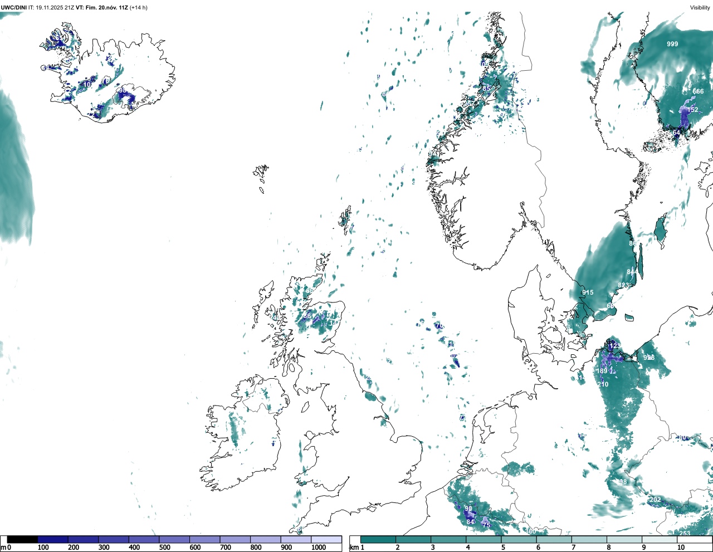The image size is (713, 552).
Task: Click the dark teal 1–2 km legend swatch
Action: (378, 539)
